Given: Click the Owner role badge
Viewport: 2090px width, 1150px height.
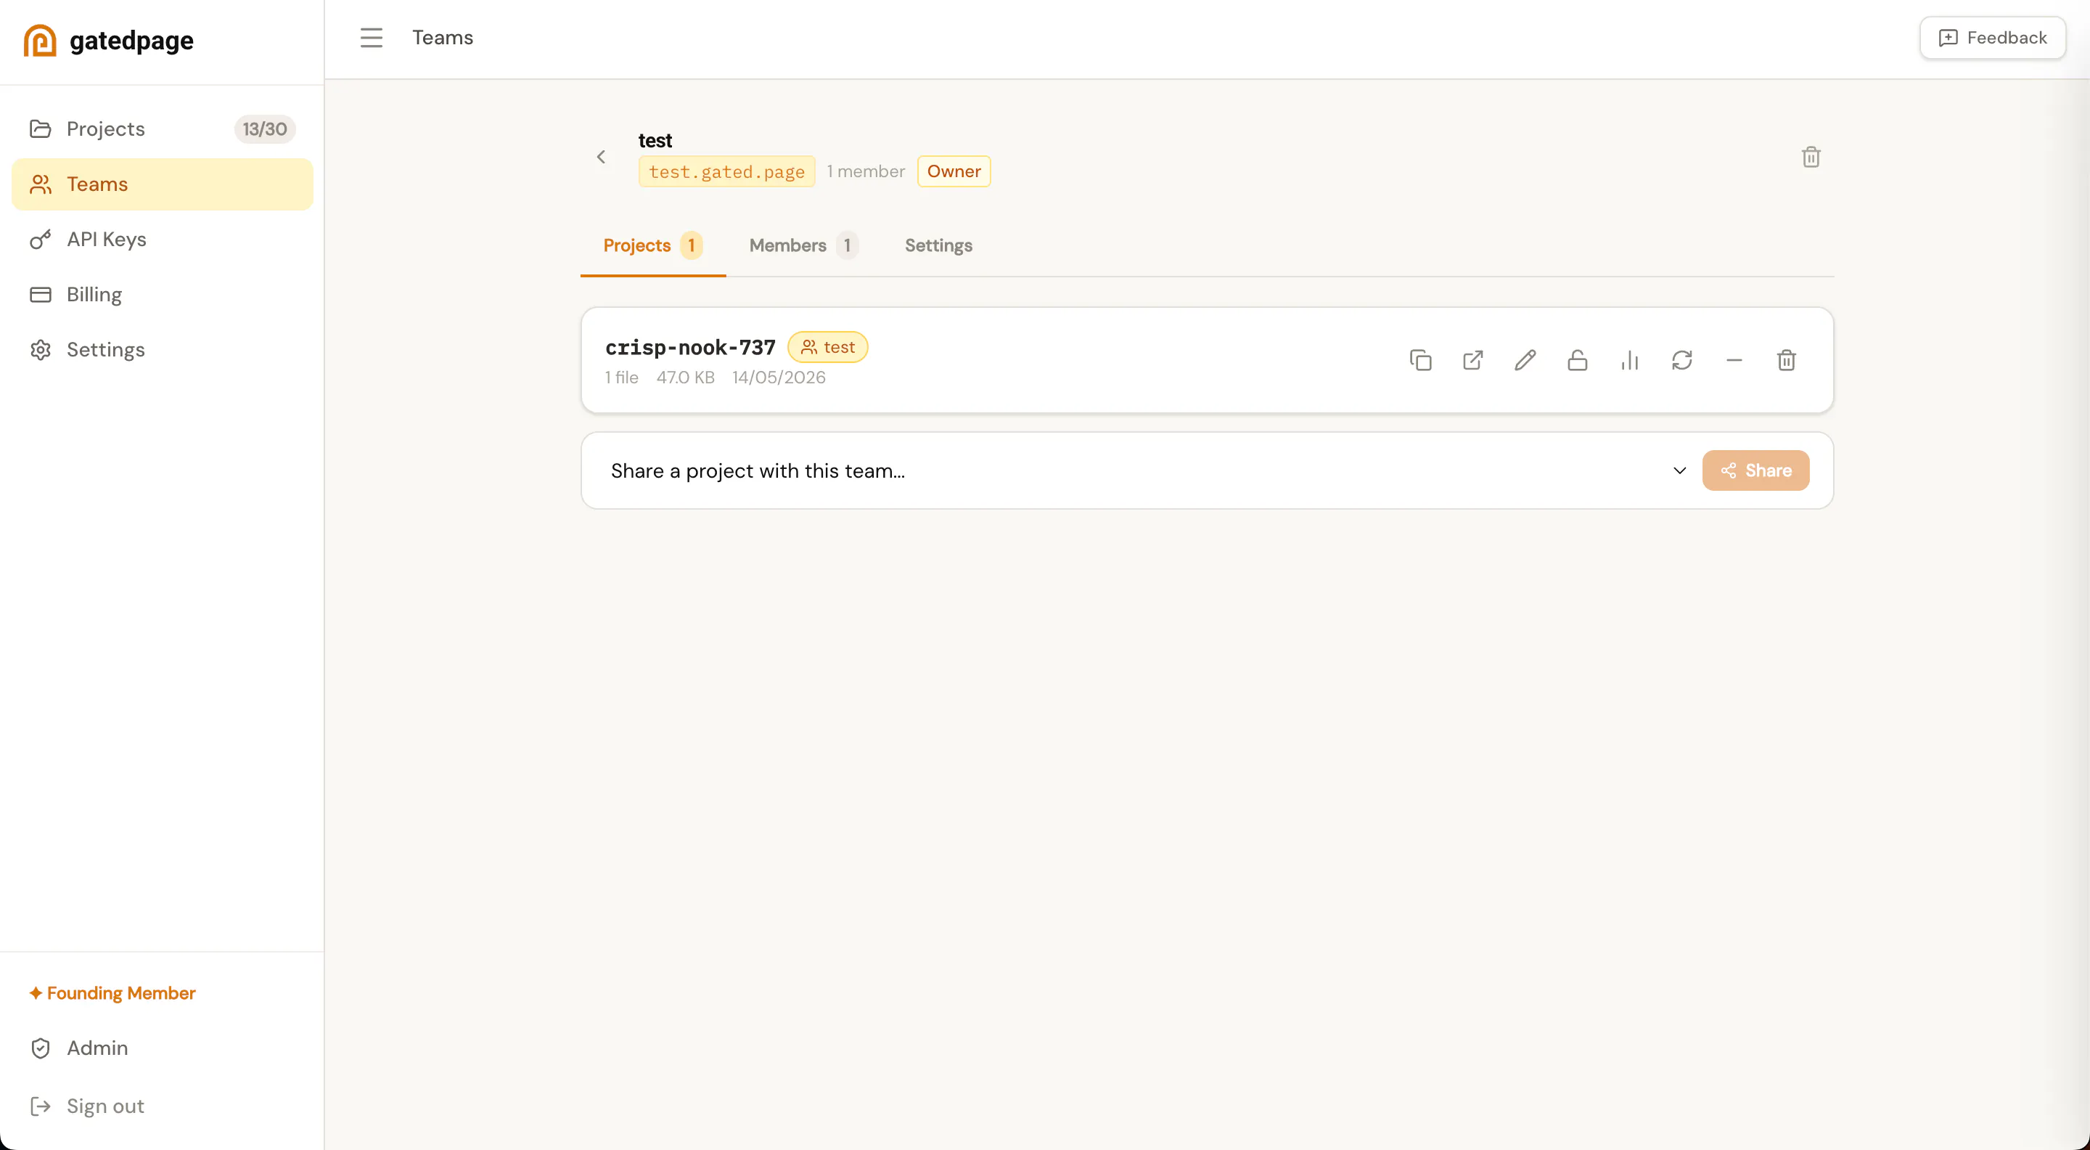Looking at the screenshot, I should [954, 172].
